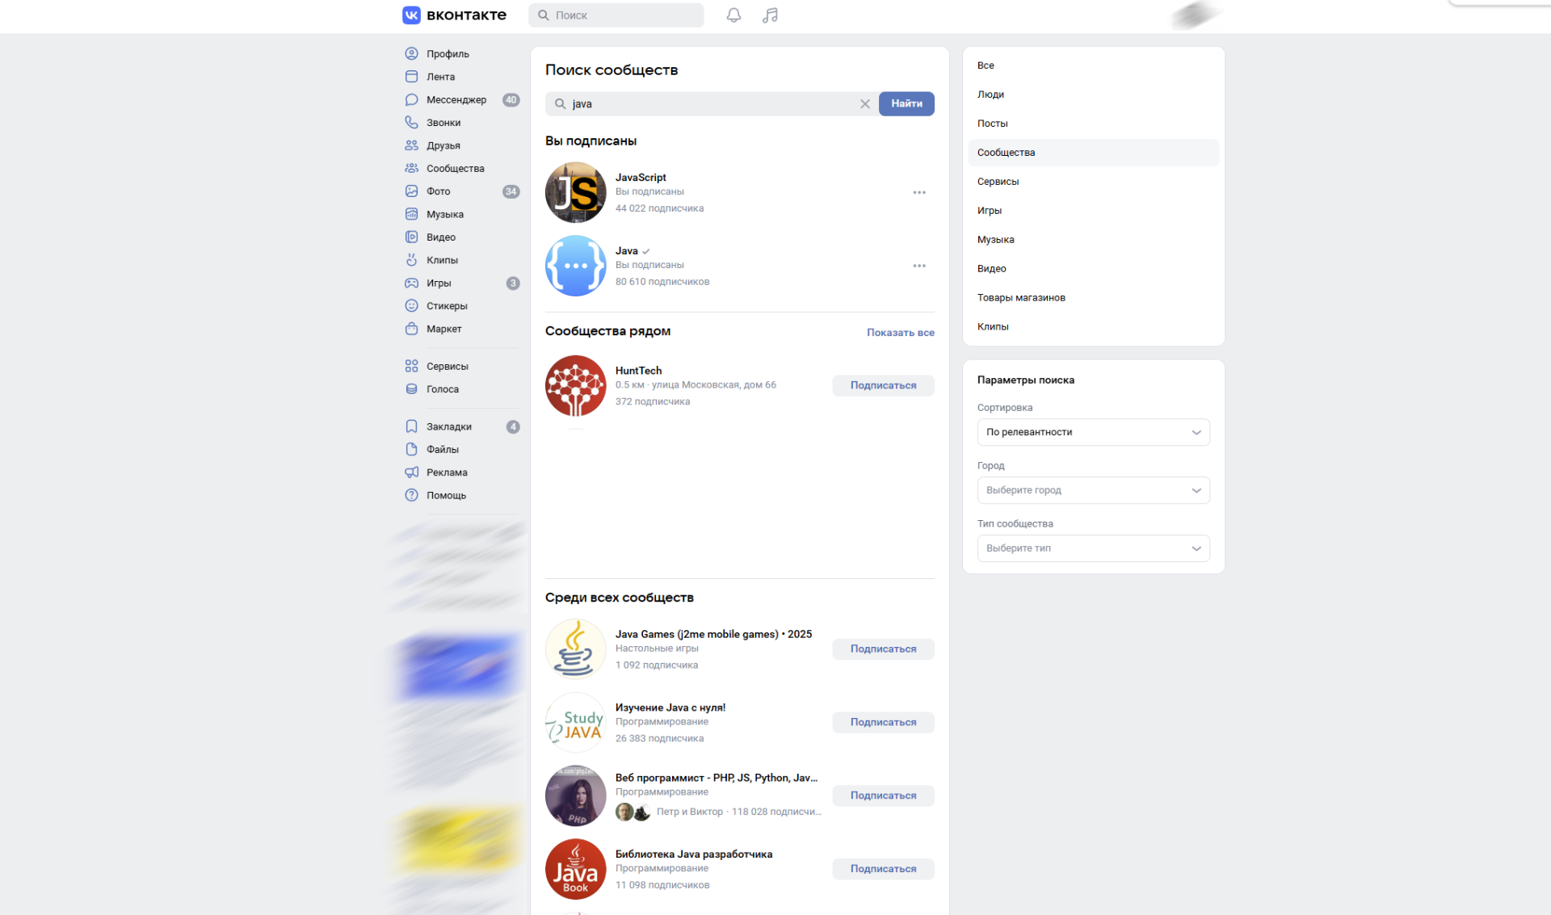Open the three-dot menu next to JavaScript community

[x=919, y=192]
